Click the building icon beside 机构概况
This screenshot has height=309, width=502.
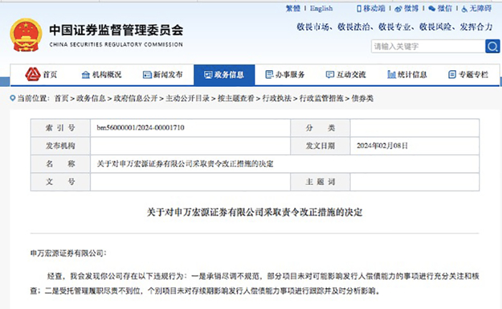pyautogui.click(x=85, y=75)
